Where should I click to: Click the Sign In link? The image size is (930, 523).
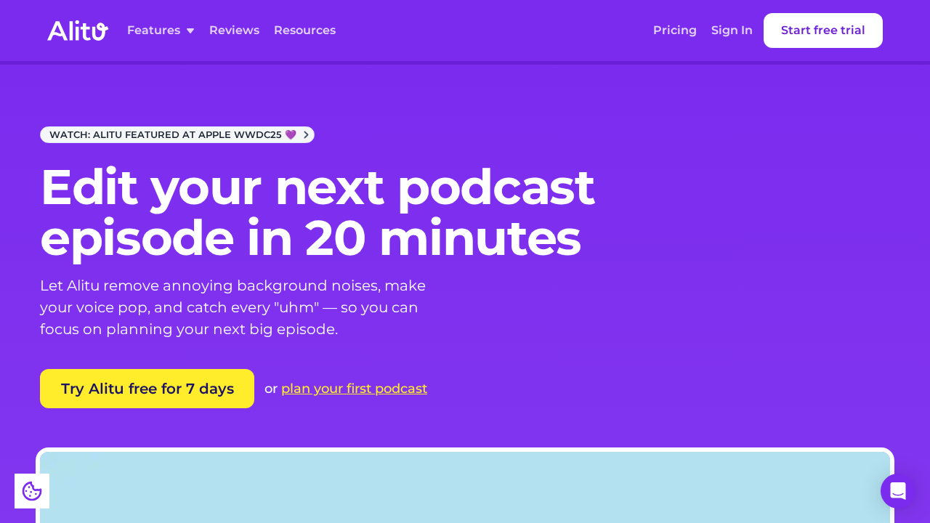tap(732, 31)
